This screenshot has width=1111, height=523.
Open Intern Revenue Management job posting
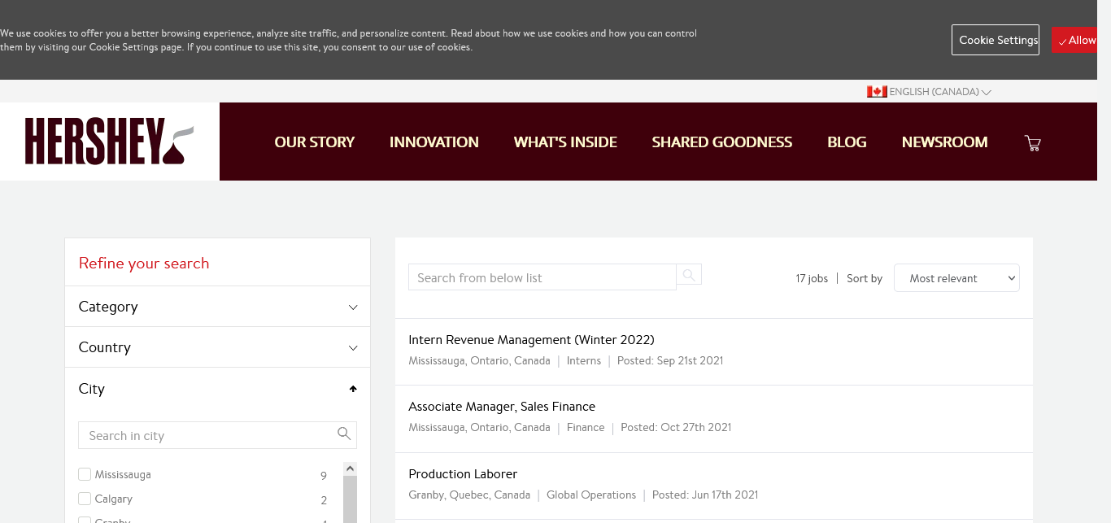pyautogui.click(x=531, y=340)
